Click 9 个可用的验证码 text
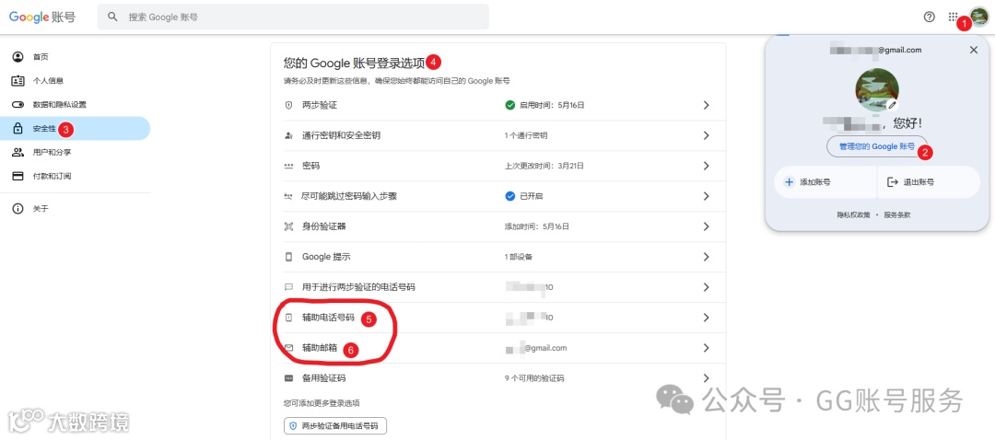The width and height of the screenshot is (995, 440). point(534,378)
